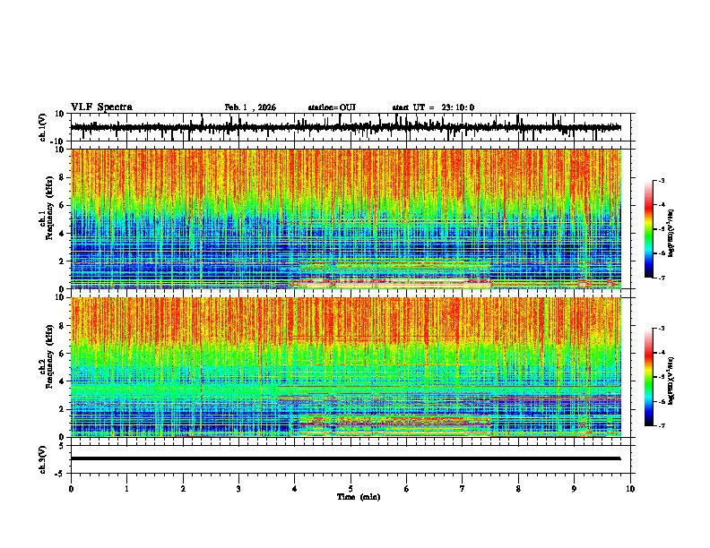
Task: Click the log(PSD) label beside ch.1 color scale
Action: click(x=671, y=234)
